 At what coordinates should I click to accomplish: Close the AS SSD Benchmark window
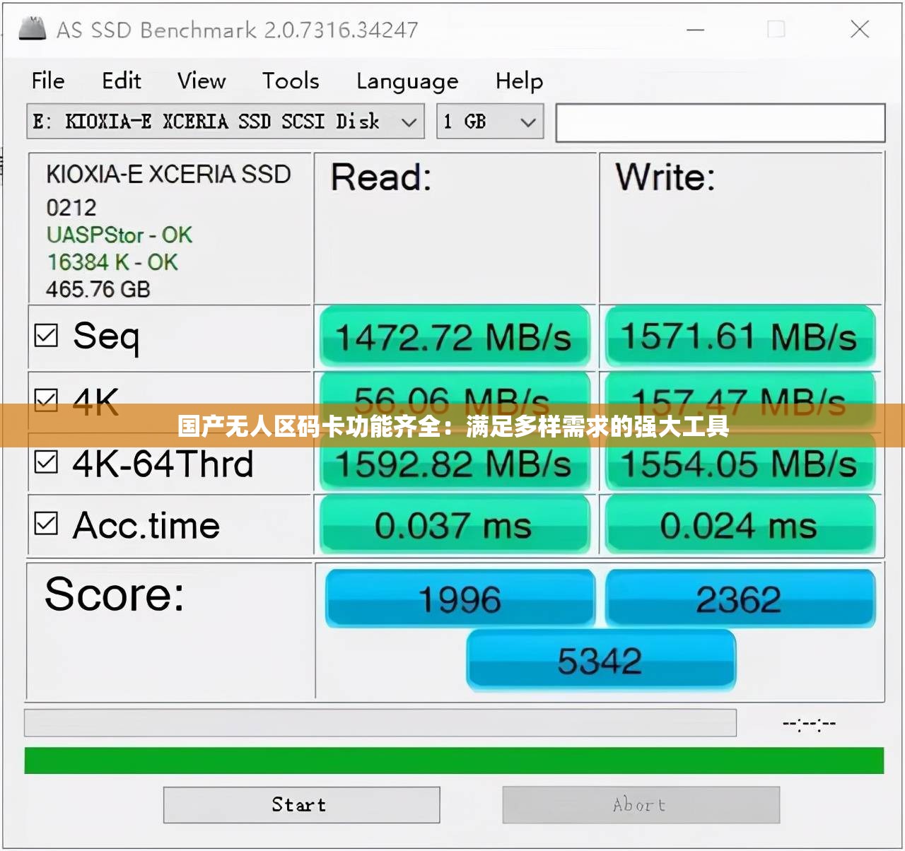(859, 29)
